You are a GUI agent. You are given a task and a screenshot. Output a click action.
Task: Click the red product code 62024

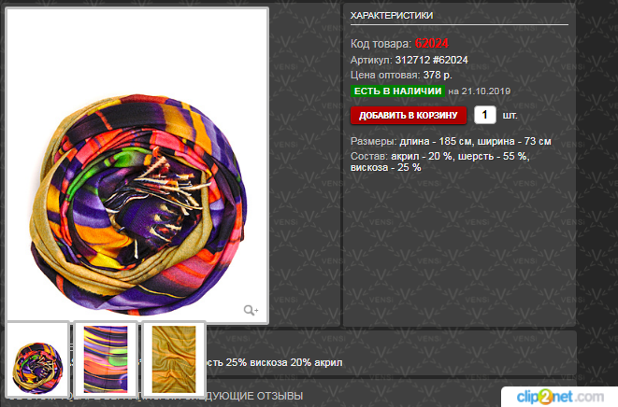[432, 43]
